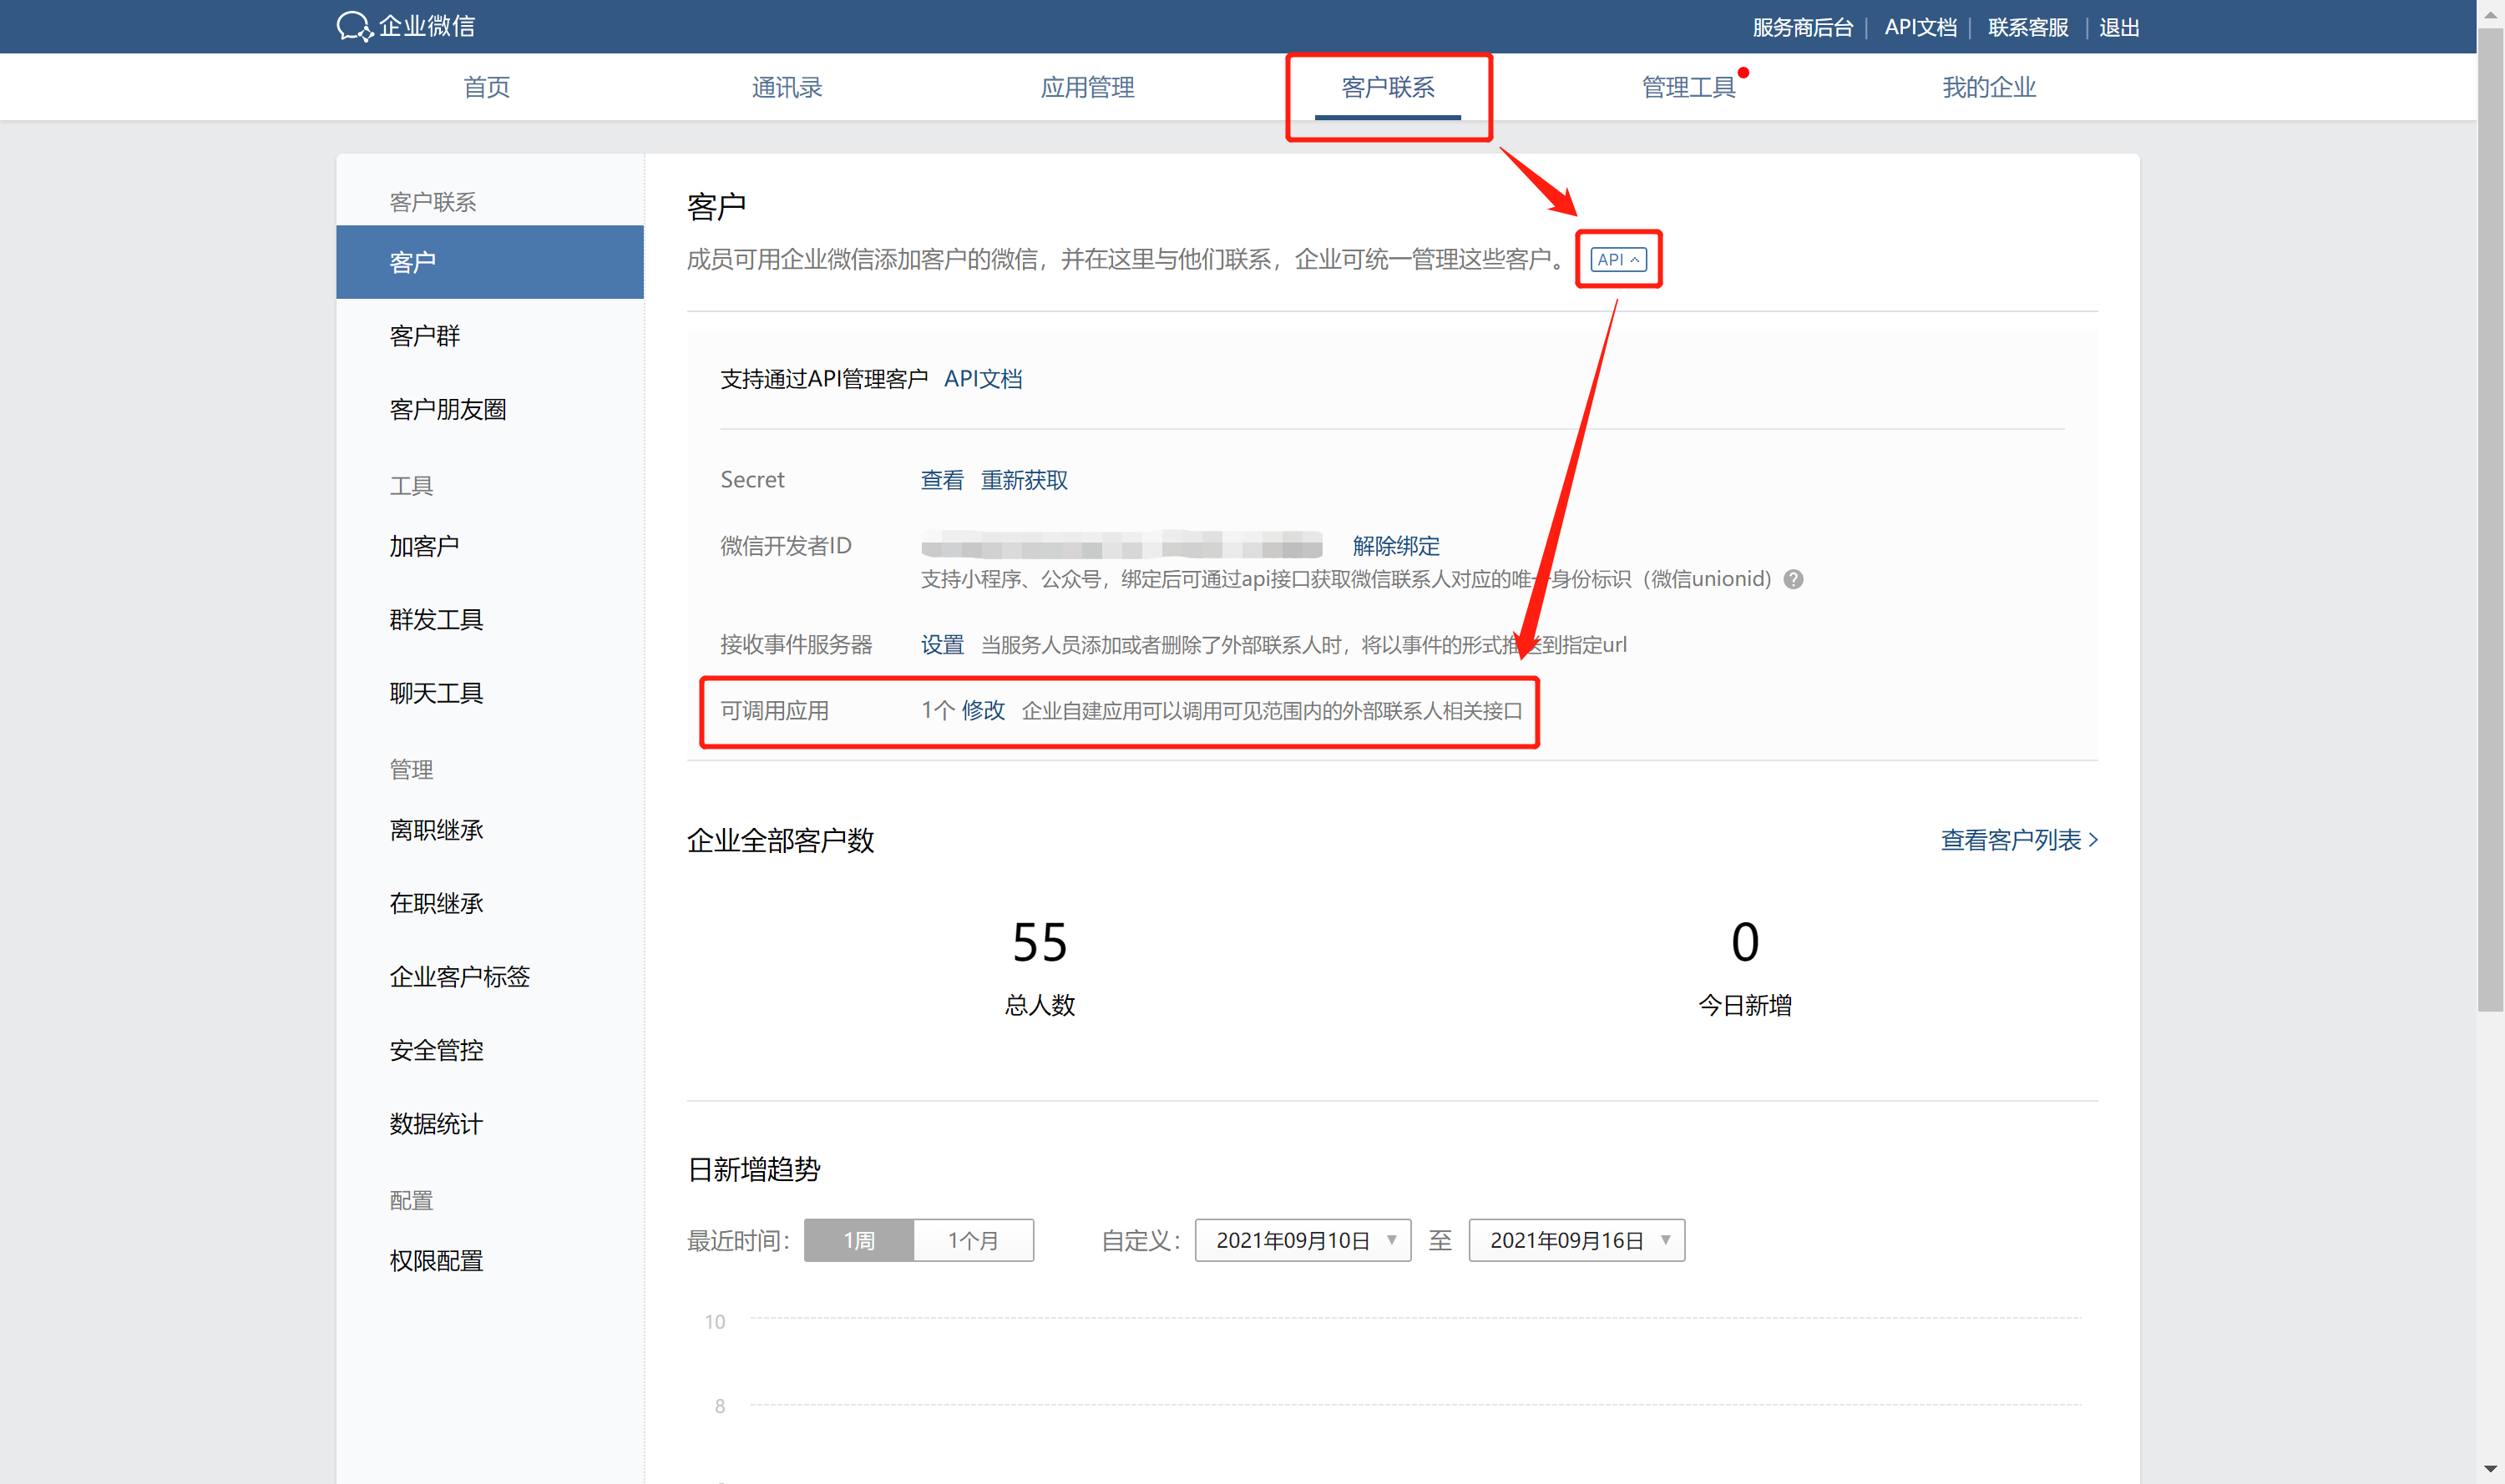Image resolution: width=2505 pixels, height=1484 pixels.
Task: Open the end date dropdown 2021年09月16日
Action: click(x=1576, y=1240)
